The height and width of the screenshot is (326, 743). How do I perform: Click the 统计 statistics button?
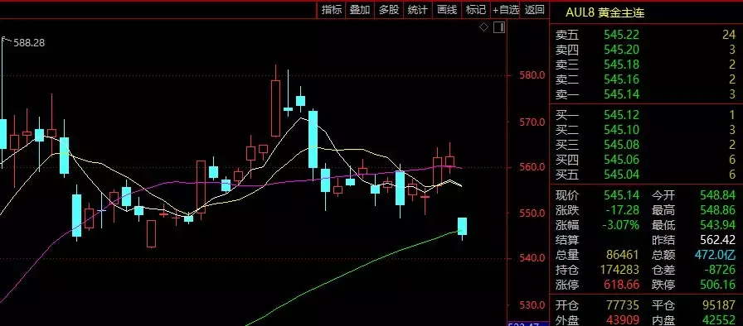tap(417, 10)
